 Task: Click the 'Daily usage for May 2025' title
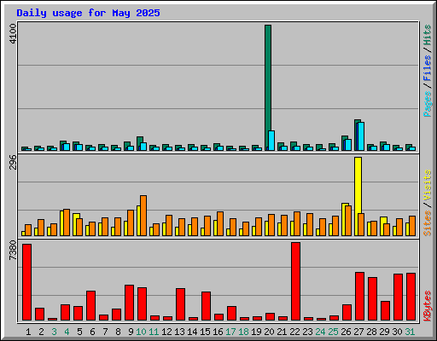[x=88, y=13]
